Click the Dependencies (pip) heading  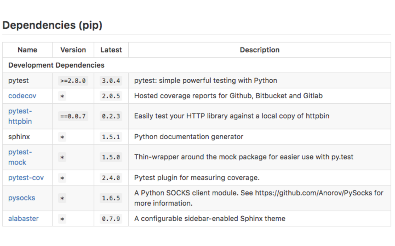[x=52, y=25]
